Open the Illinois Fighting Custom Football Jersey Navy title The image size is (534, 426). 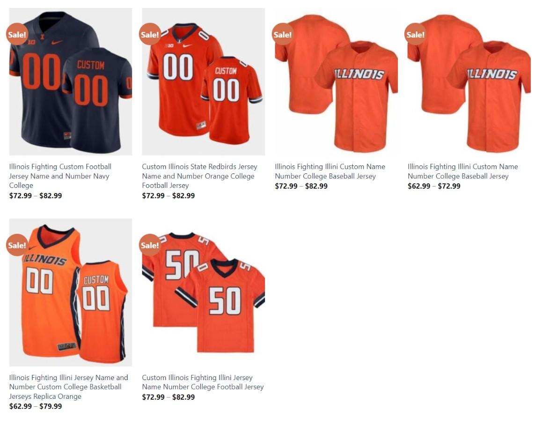click(x=60, y=176)
